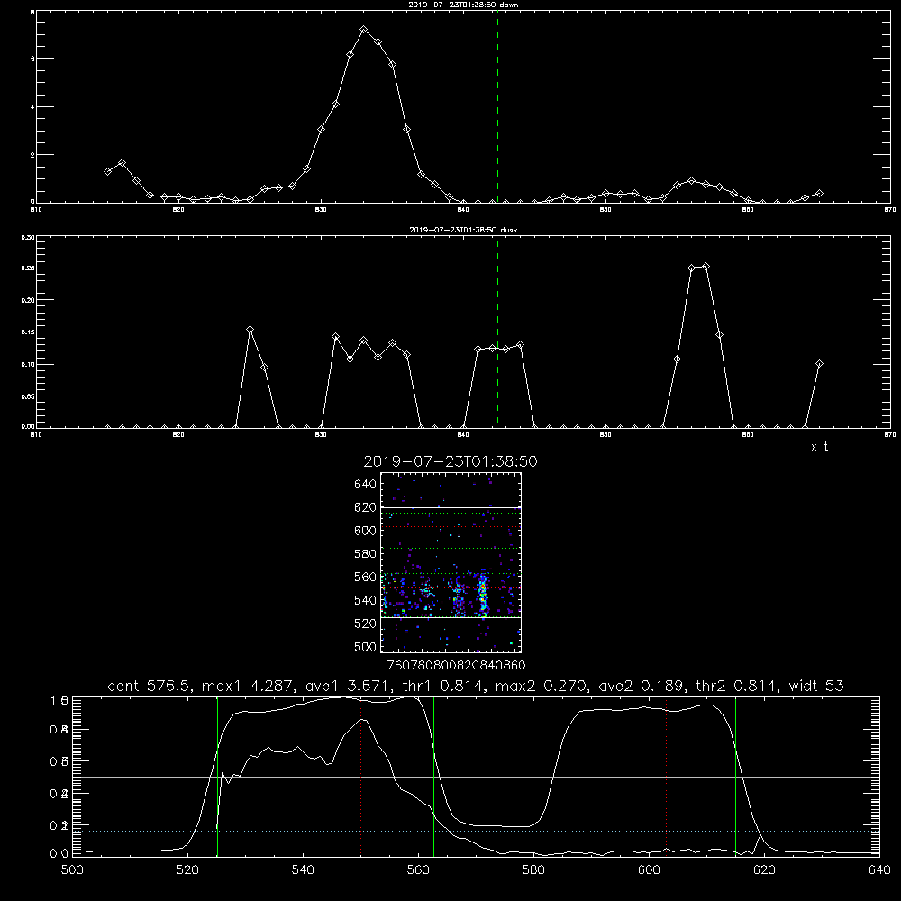
Task: Click the y-axis label 500 of the image map
Action: click(x=366, y=647)
